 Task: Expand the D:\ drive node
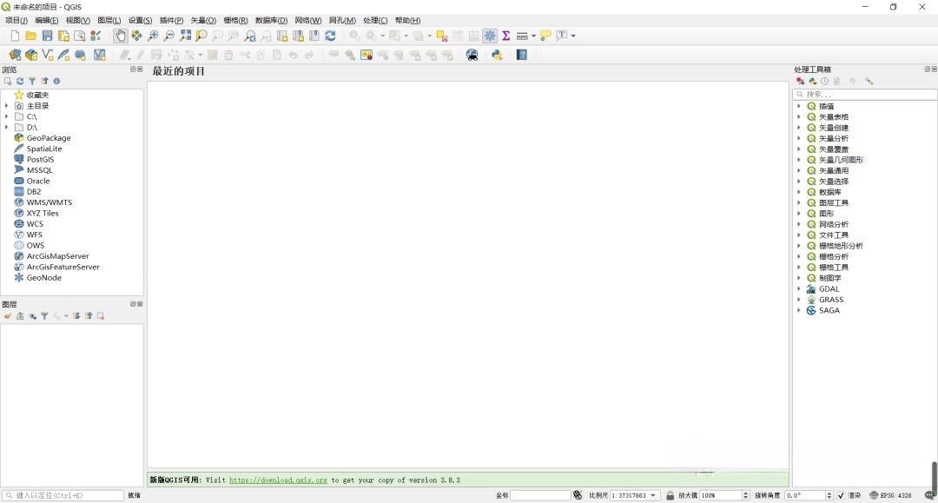(7, 128)
